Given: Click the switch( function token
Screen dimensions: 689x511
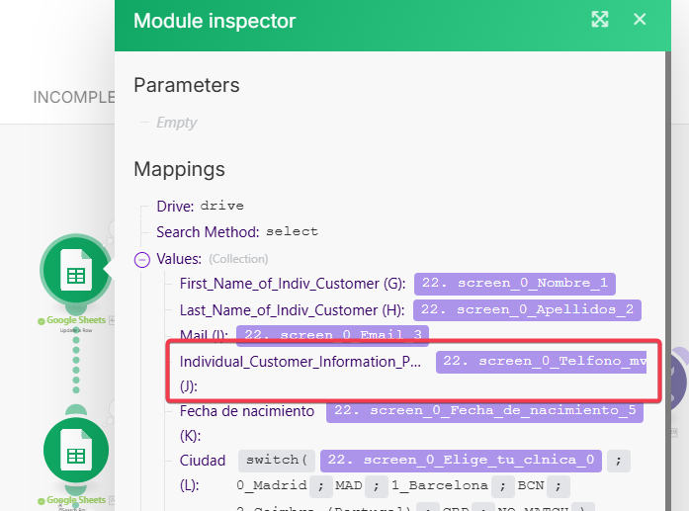Looking at the screenshot, I should click(x=276, y=461).
